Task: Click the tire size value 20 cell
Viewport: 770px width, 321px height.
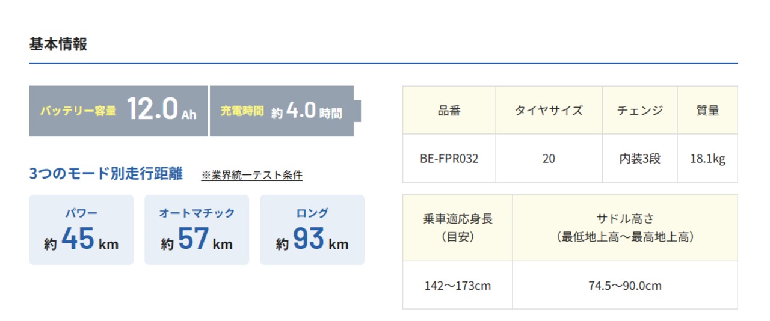Action: pos(549,159)
